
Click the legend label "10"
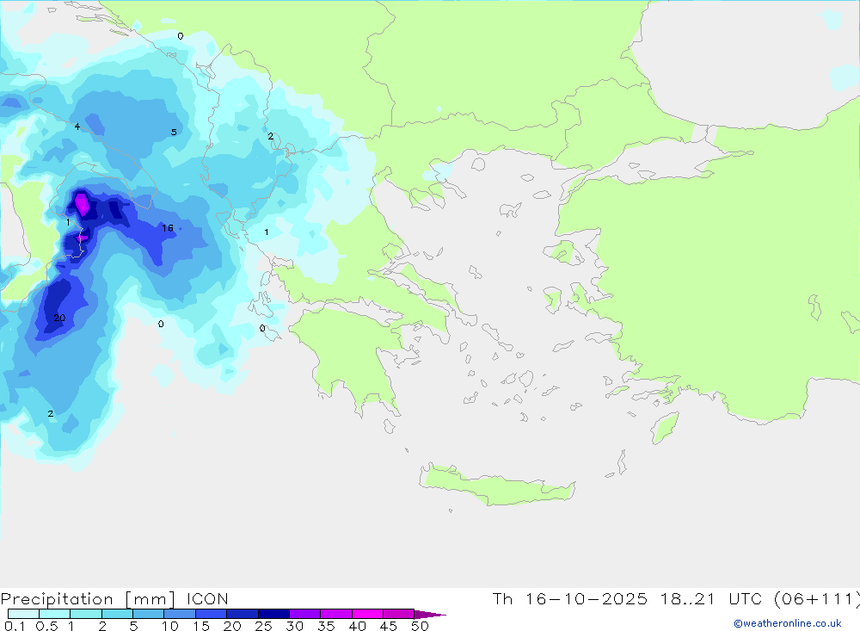(170, 626)
